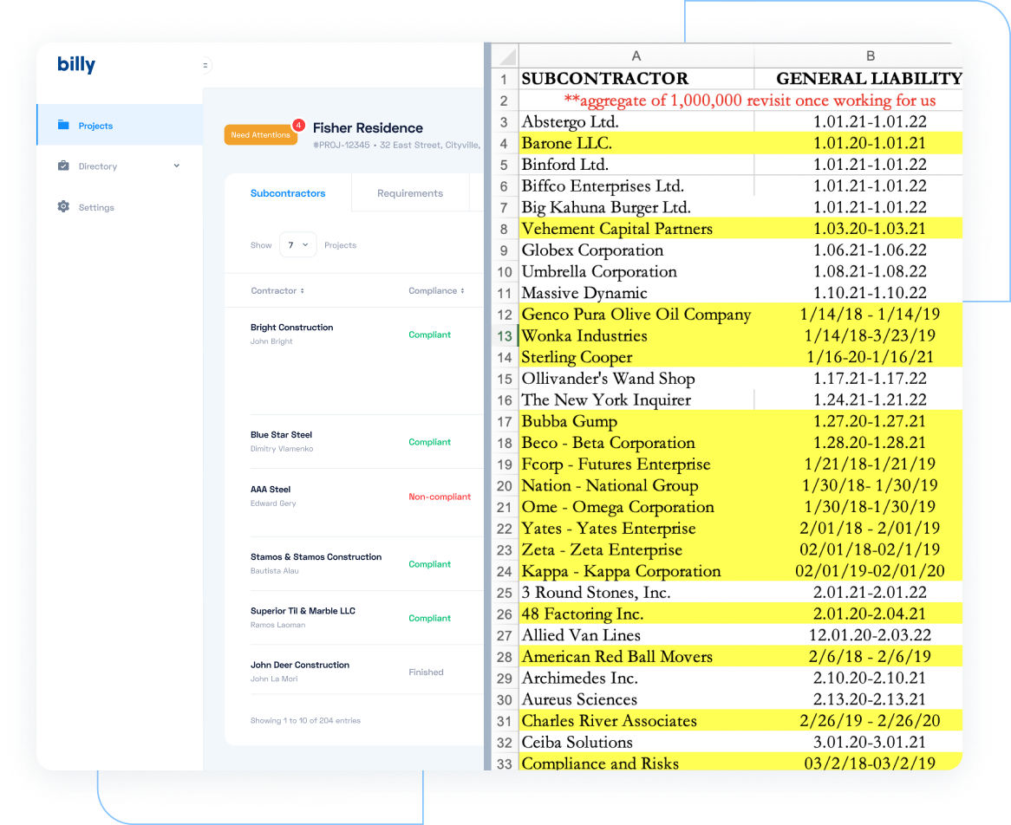Image resolution: width=1011 pixels, height=825 pixels.
Task: Open Projects using the folder icon
Action: 65,124
